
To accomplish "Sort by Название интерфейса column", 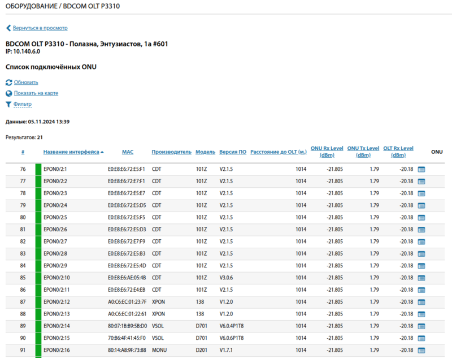I will [71, 152].
